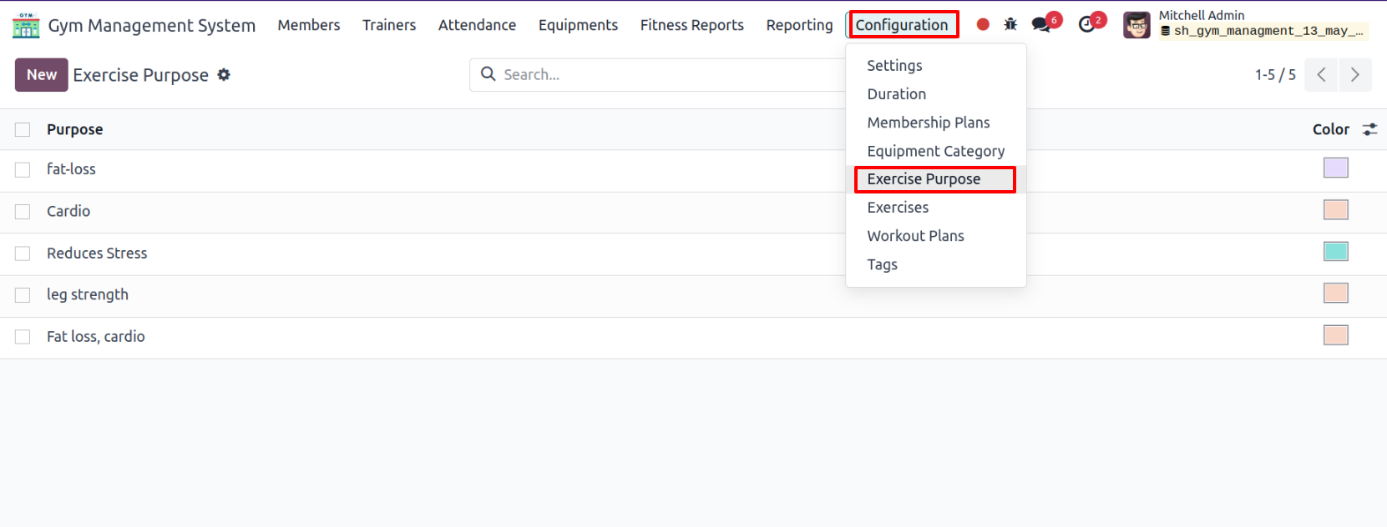The width and height of the screenshot is (1387, 527).
Task: Click the search magnifier icon
Action: click(x=488, y=74)
